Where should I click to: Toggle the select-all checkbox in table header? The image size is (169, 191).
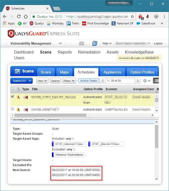click(12, 89)
